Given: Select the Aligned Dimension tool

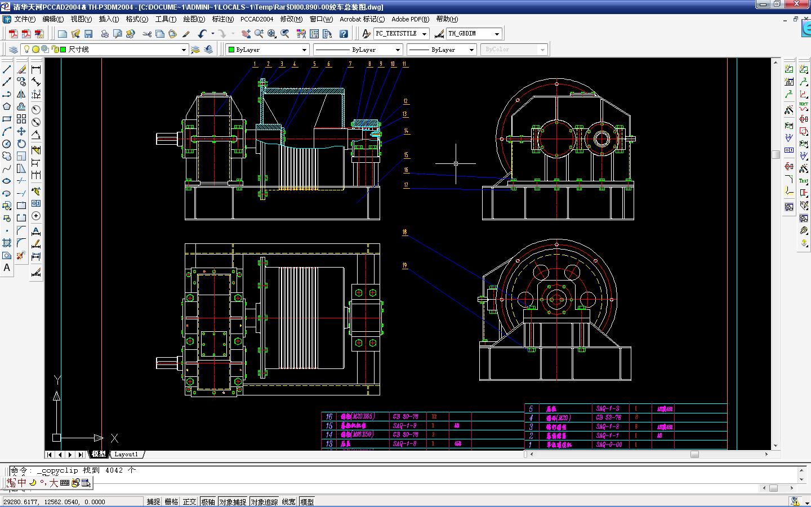Looking at the screenshot, I should [x=36, y=82].
